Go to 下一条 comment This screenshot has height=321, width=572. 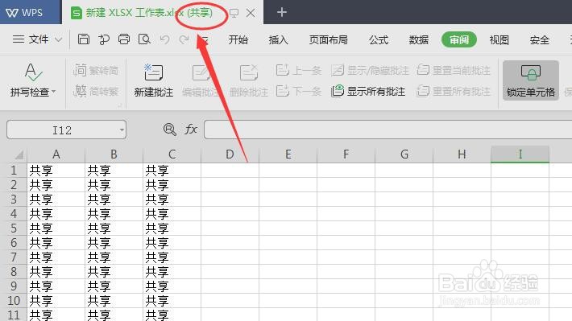(298, 91)
